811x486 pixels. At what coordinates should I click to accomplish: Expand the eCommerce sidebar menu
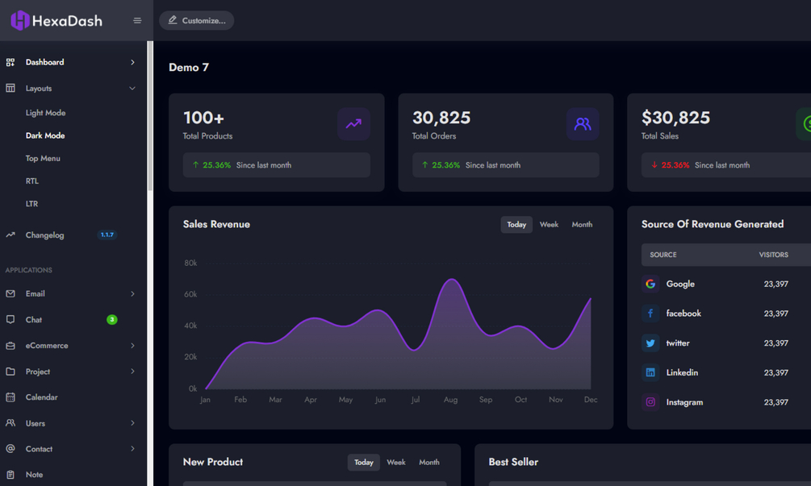73,346
